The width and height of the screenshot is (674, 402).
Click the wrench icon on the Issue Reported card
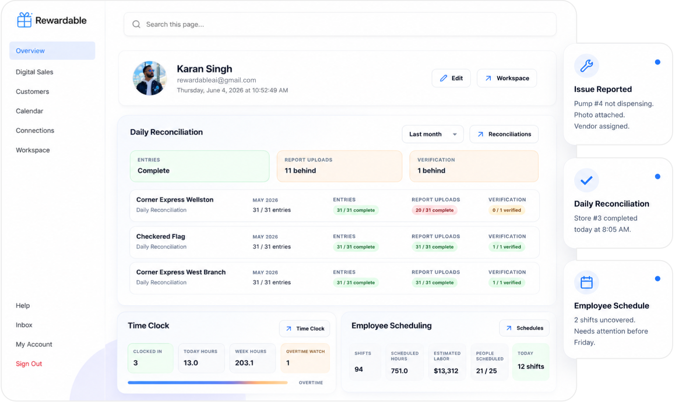click(587, 66)
